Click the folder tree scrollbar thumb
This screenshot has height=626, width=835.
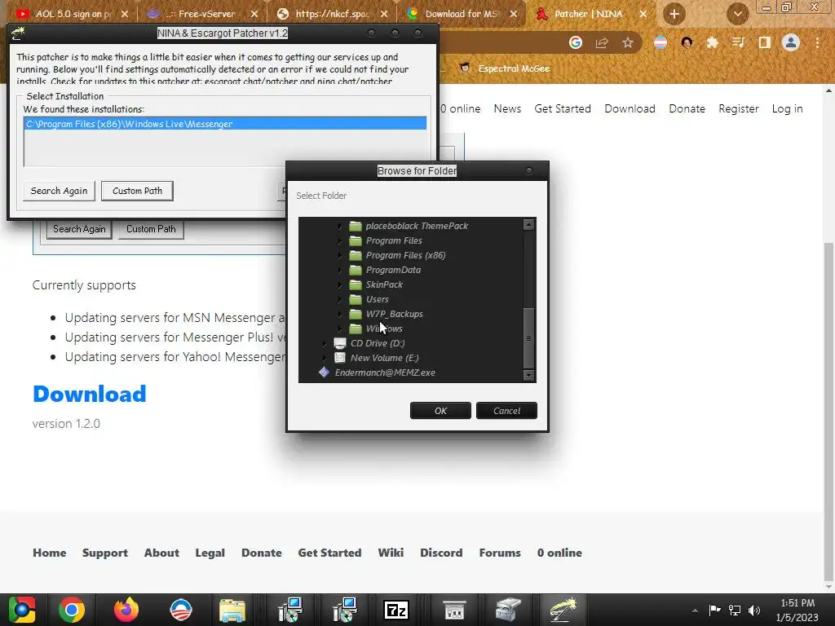coord(528,338)
